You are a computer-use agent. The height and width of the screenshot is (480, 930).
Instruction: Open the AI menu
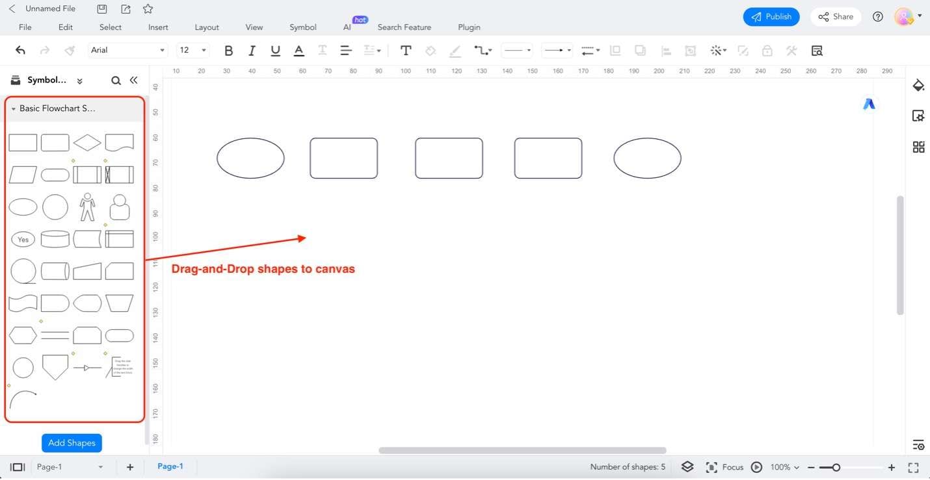[x=347, y=27]
